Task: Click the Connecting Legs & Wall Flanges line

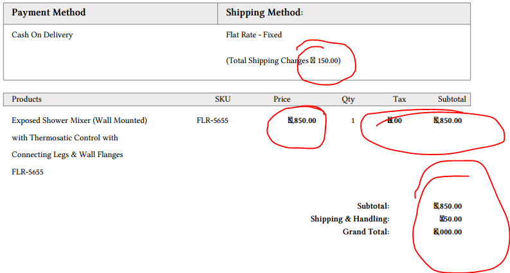Action: pyautogui.click(x=67, y=155)
